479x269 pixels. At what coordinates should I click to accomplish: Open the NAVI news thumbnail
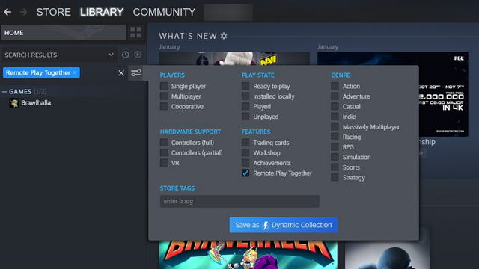pyautogui.click(x=234, y=58)
